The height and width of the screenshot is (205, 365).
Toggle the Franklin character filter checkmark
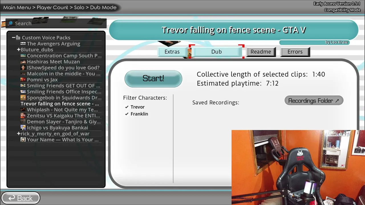(x=127, y=114)
